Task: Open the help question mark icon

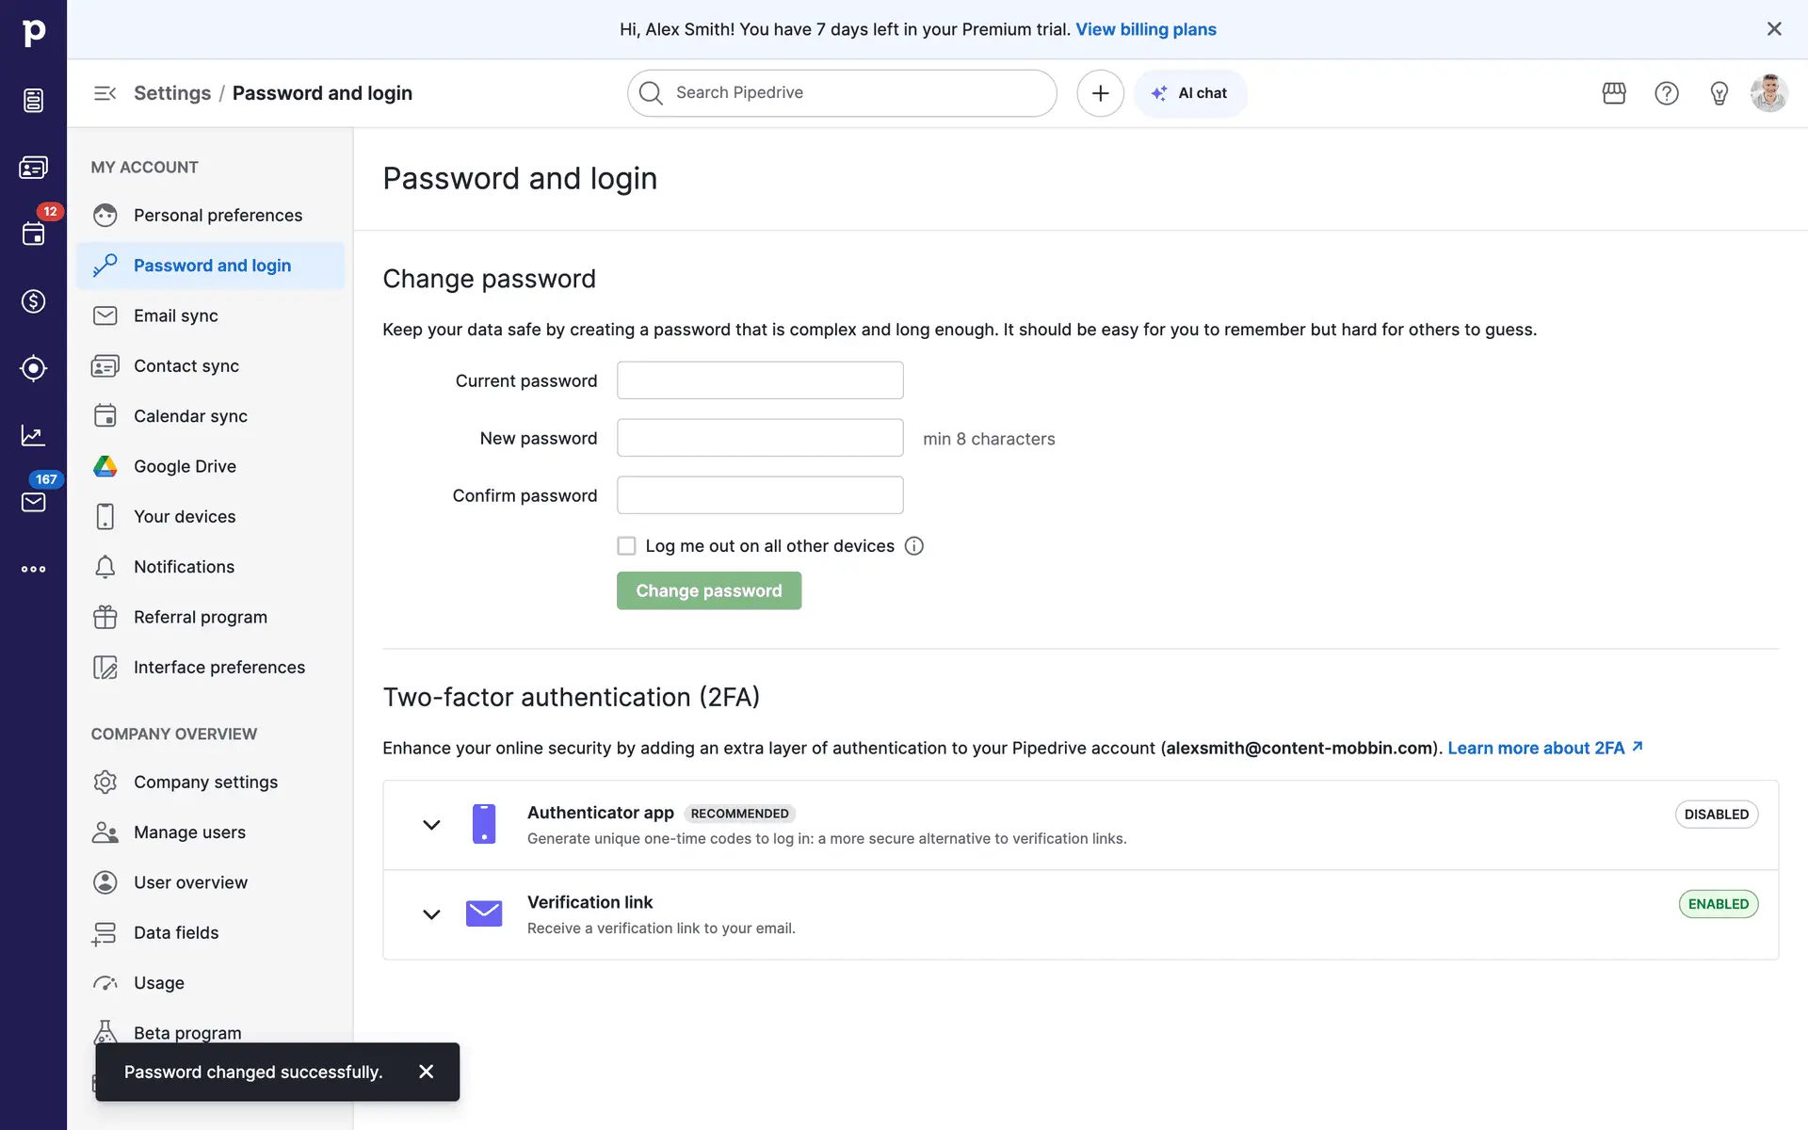Action: click(x=1667, y=93)
